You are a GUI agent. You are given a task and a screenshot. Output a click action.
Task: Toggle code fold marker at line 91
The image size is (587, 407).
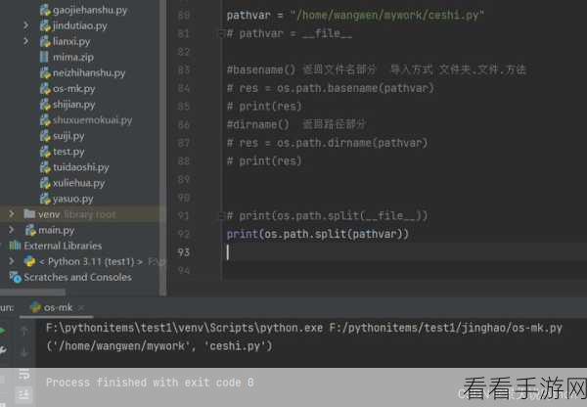(x=221, y=216)
